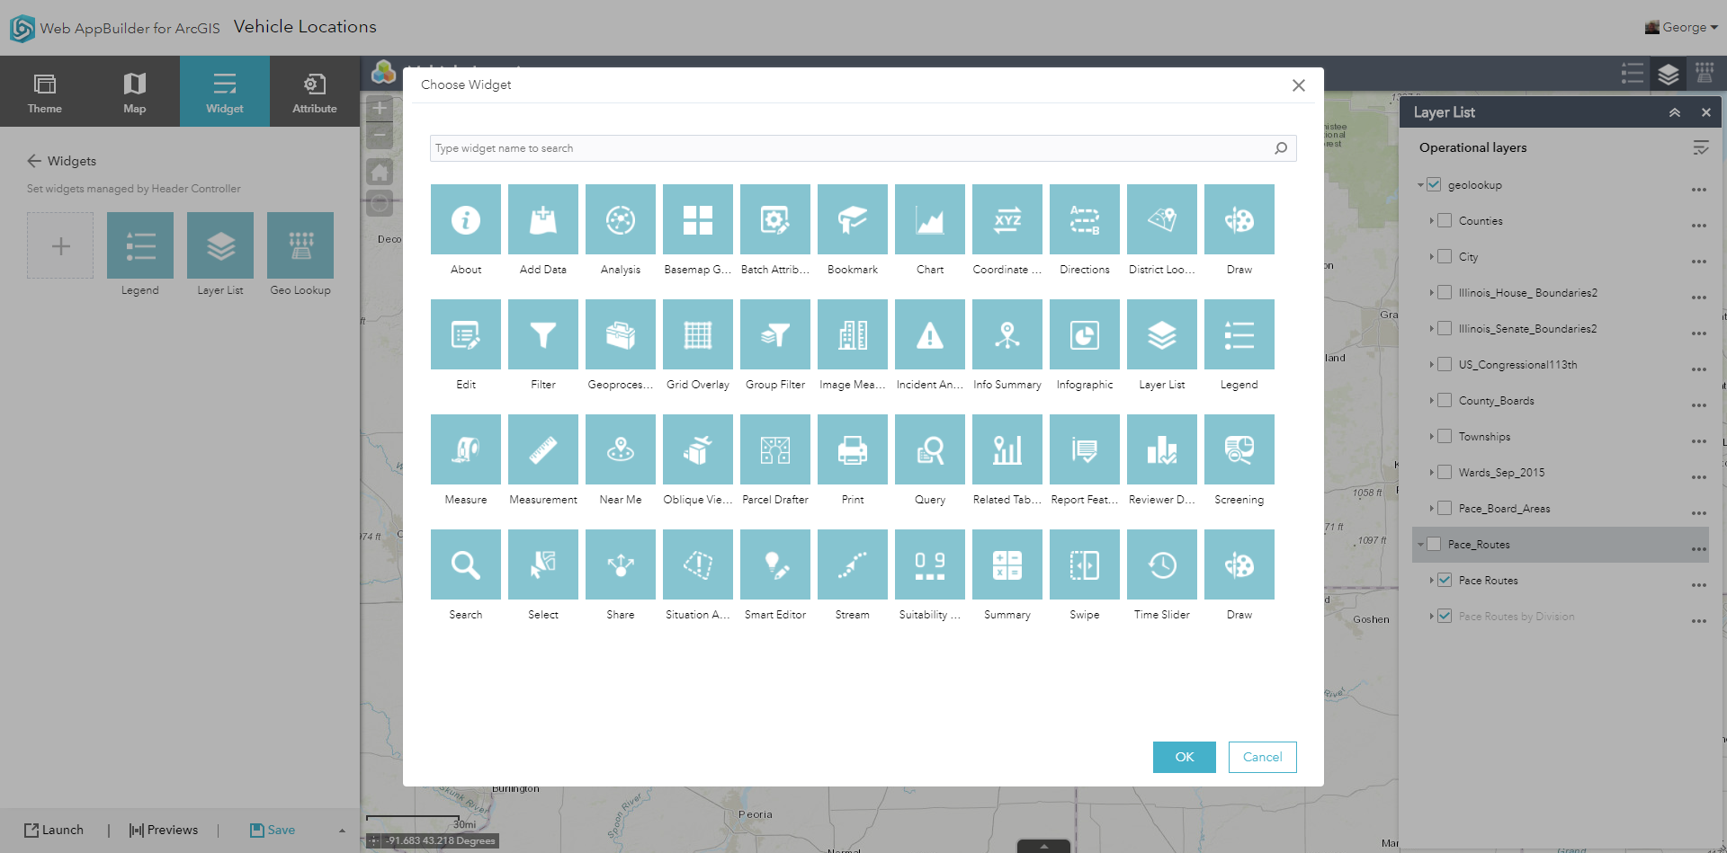Viewport: 1727px width, 853px height.
Task: Collapse the geolookup layer group
Action: (x=1420, y=185)
